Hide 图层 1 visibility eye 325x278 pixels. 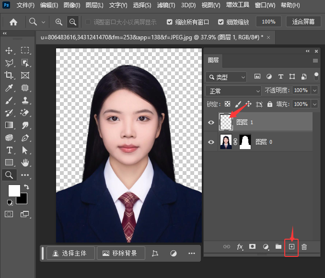(211, 123)
